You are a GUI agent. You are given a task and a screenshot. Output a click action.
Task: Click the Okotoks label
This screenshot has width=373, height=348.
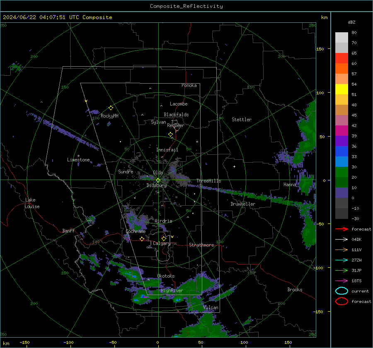(x=166, y=276)
